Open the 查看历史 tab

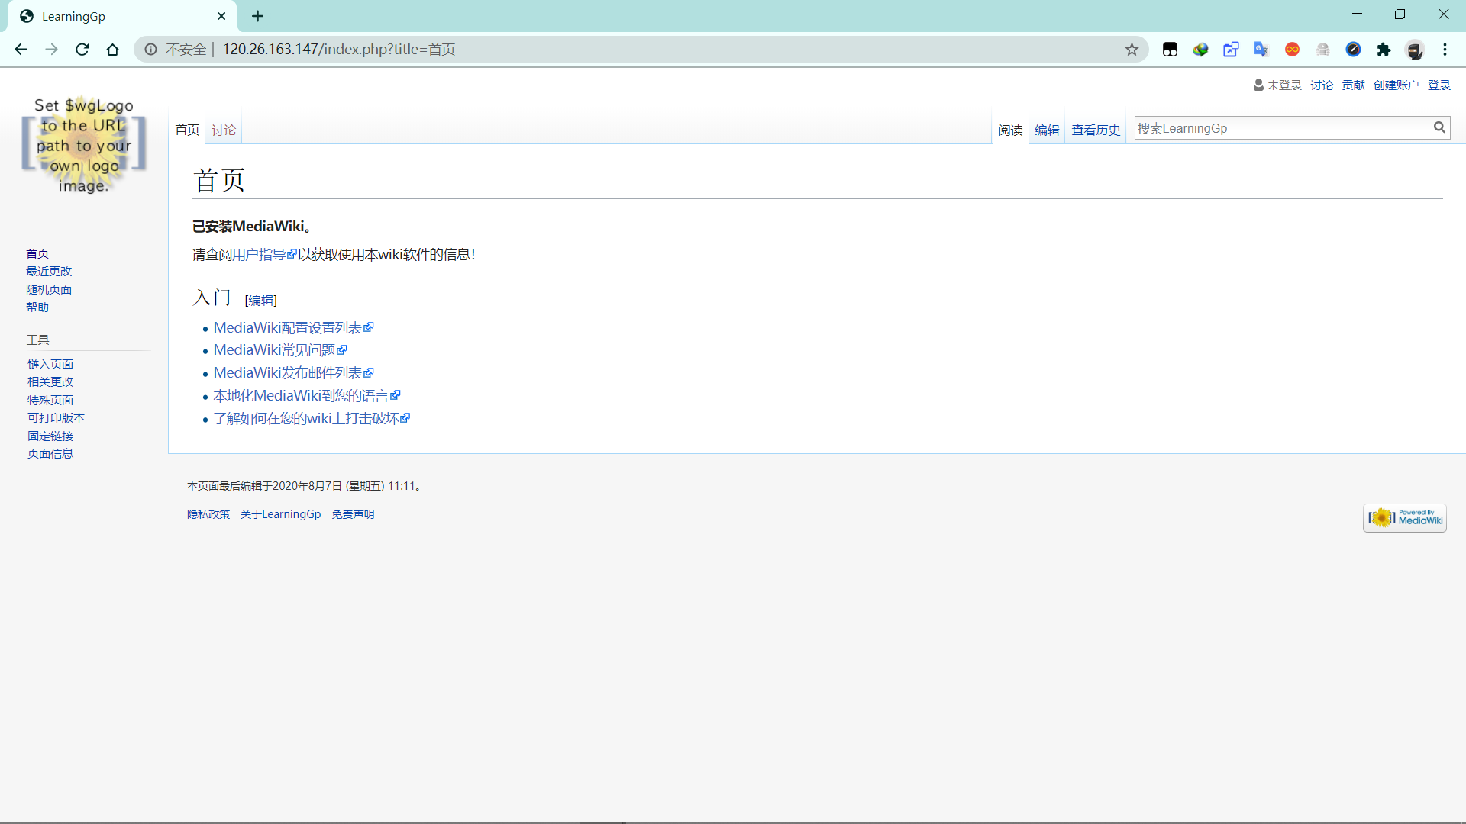(1096, 130)
